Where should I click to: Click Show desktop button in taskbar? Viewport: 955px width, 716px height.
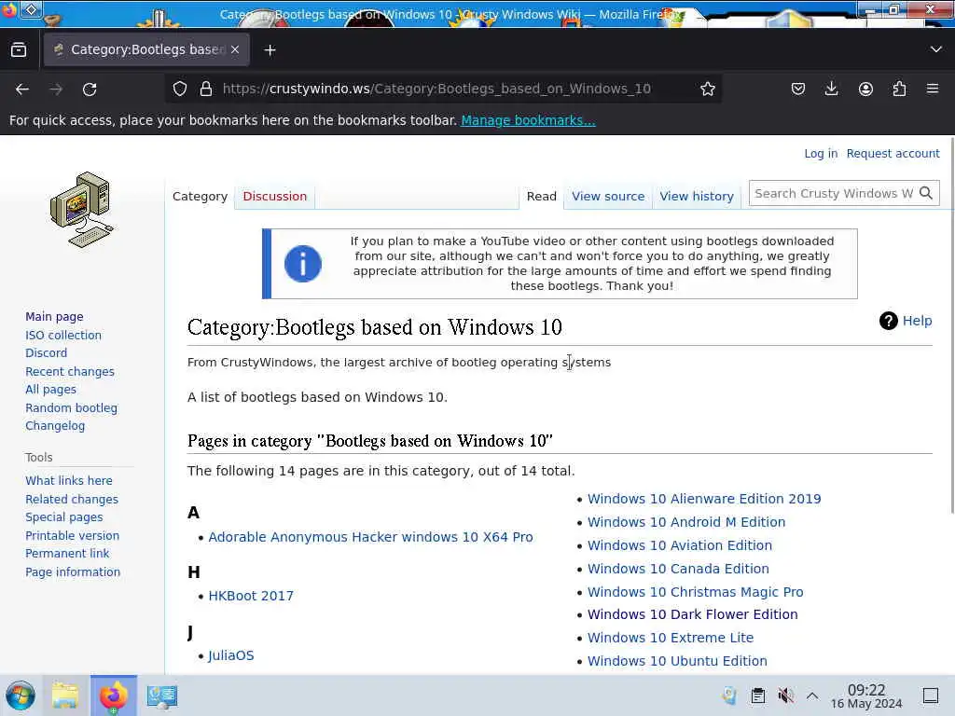tap(931, 695)
